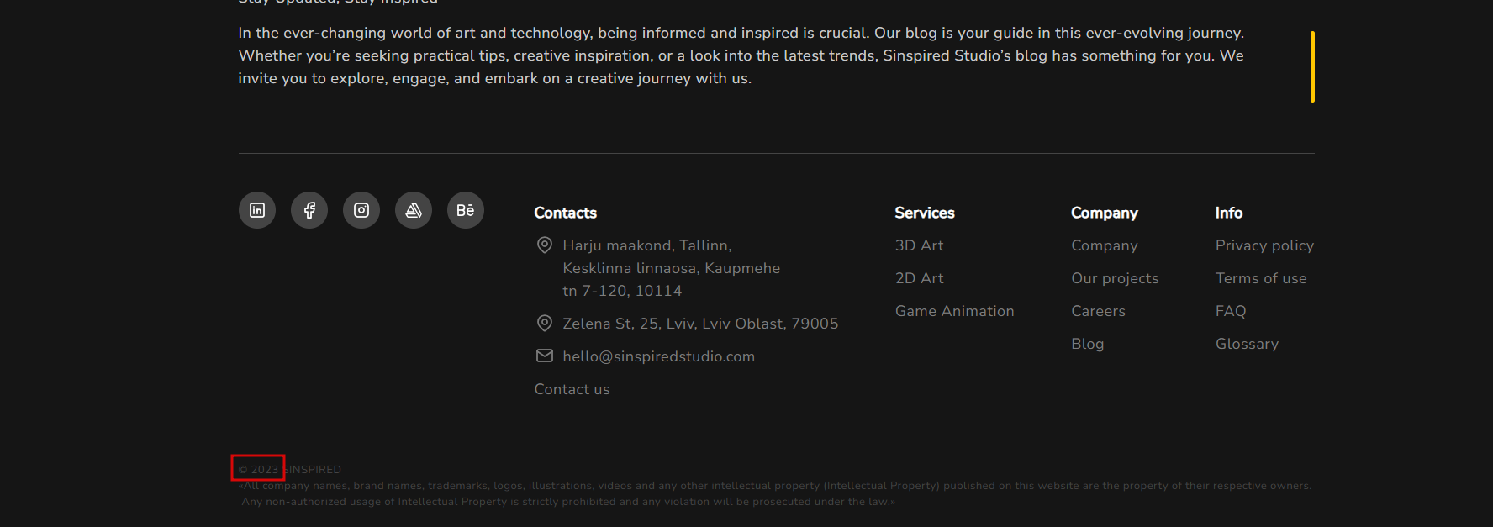Open the Behance social icon

point(466,210)
